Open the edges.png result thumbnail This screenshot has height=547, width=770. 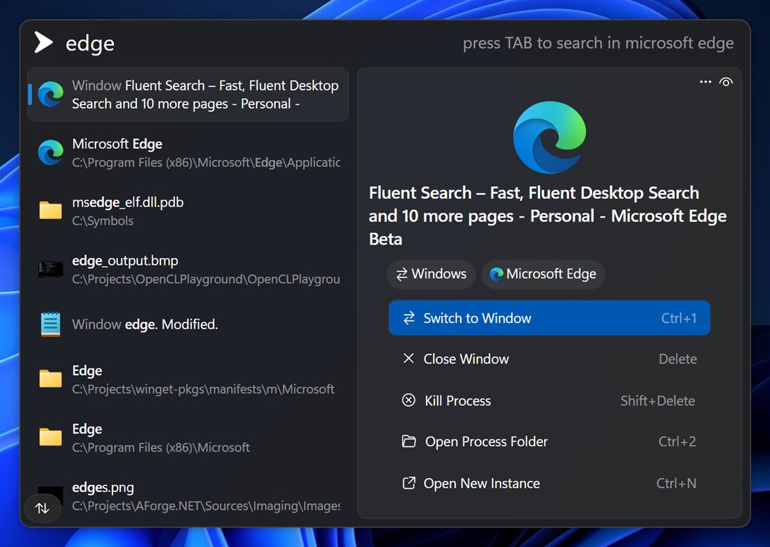click(x=49, y=496)
